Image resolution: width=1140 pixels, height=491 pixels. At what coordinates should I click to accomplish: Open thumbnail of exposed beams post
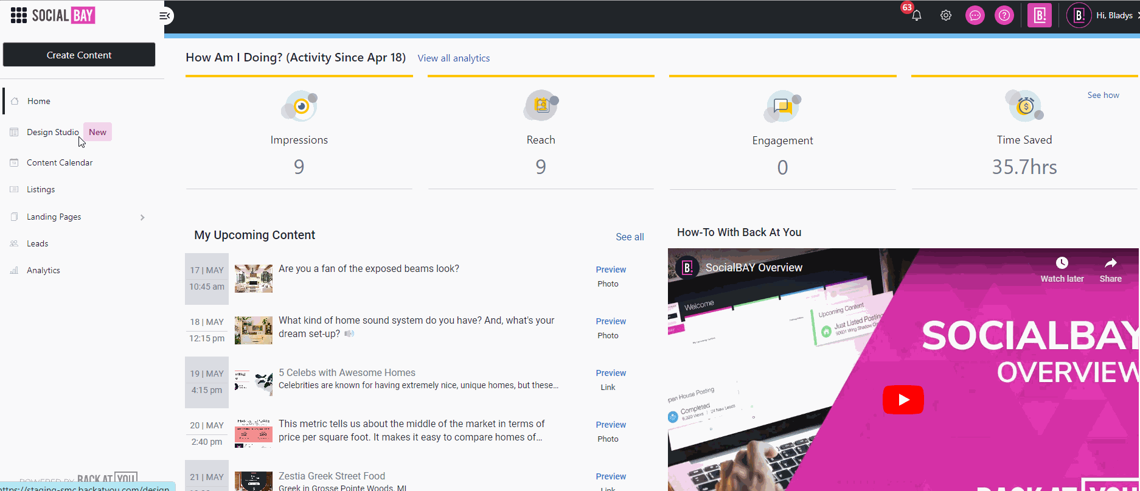pos(254,279)
